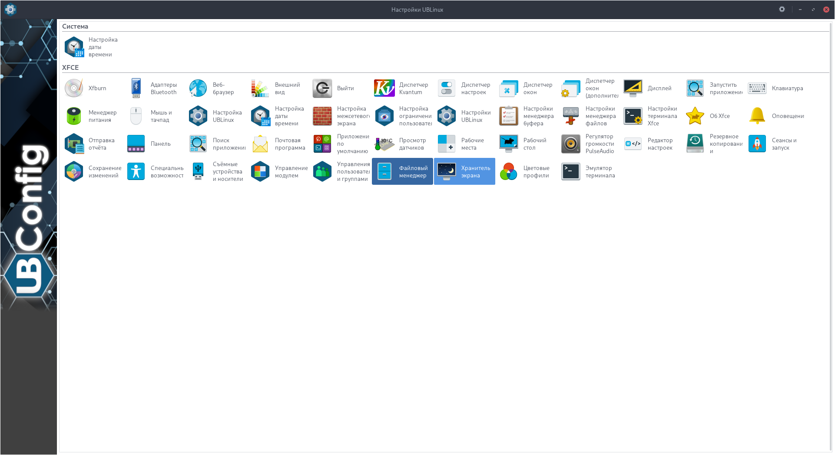835x455 pixels.
Task: Click the UBLinux app icon in the title bar
Action: pyautogui.click(x=10, y=9)
